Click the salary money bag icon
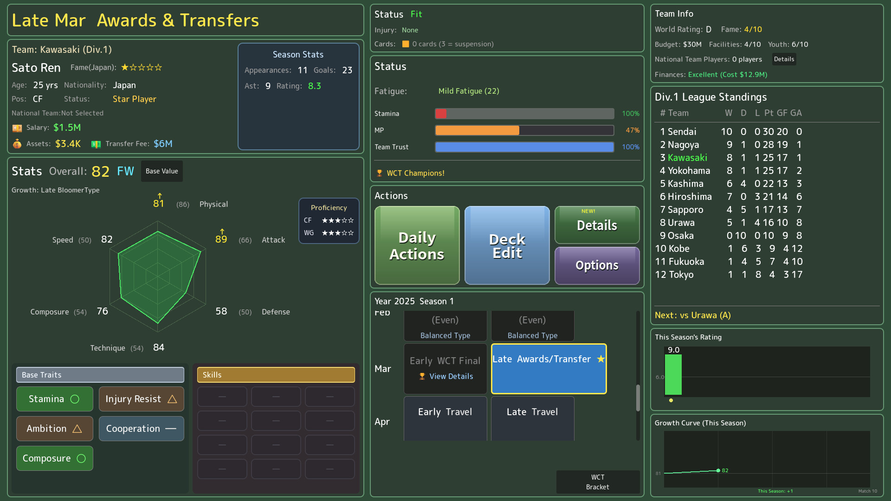The image size is (891, 501). (x=17, y=127)
